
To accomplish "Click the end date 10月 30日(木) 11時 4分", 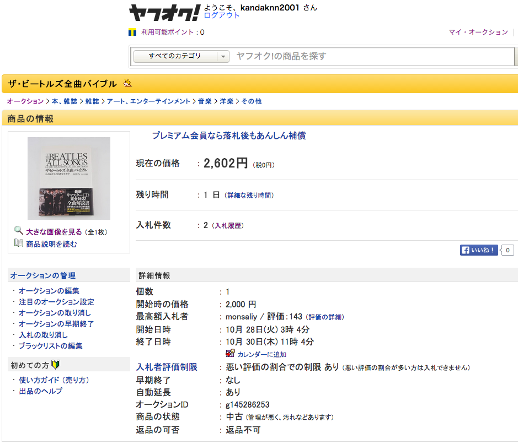I will (270, 342).
